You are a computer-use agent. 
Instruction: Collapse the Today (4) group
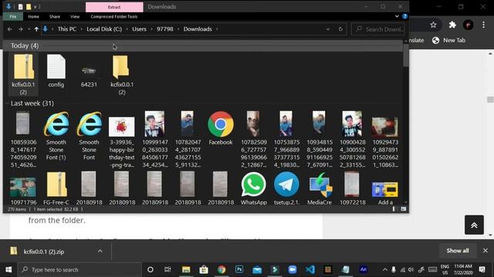coord(25,46)
